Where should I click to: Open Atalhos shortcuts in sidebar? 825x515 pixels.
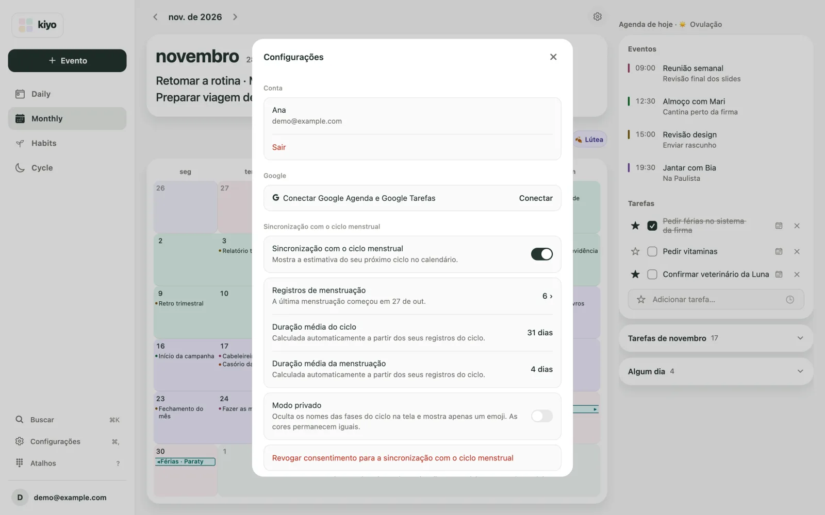click(x=67, y=463)
